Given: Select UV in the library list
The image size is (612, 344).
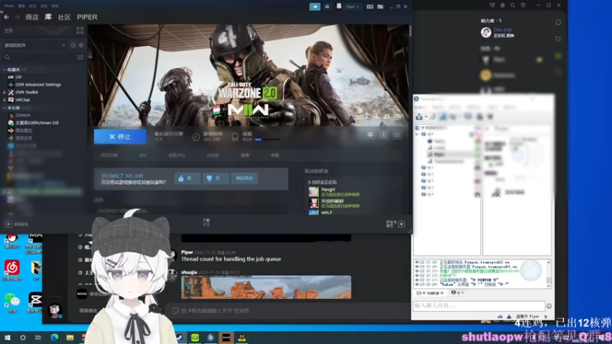Looking at the screenshot, I should coord(18,77).
